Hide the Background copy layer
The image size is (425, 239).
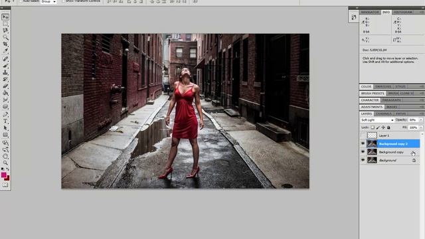tap(363, 152)
